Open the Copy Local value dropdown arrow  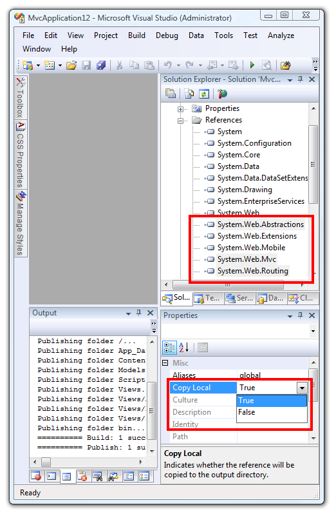point(302,388)
